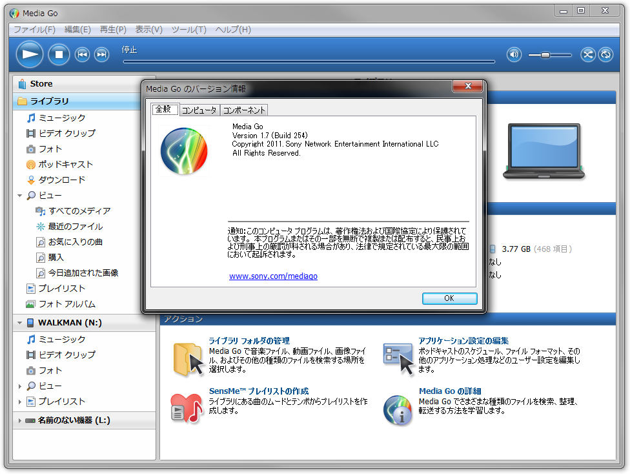This screenshot has height=474, width=630.
Task: Click the Media Go logo in dialog
Action: 184,150
